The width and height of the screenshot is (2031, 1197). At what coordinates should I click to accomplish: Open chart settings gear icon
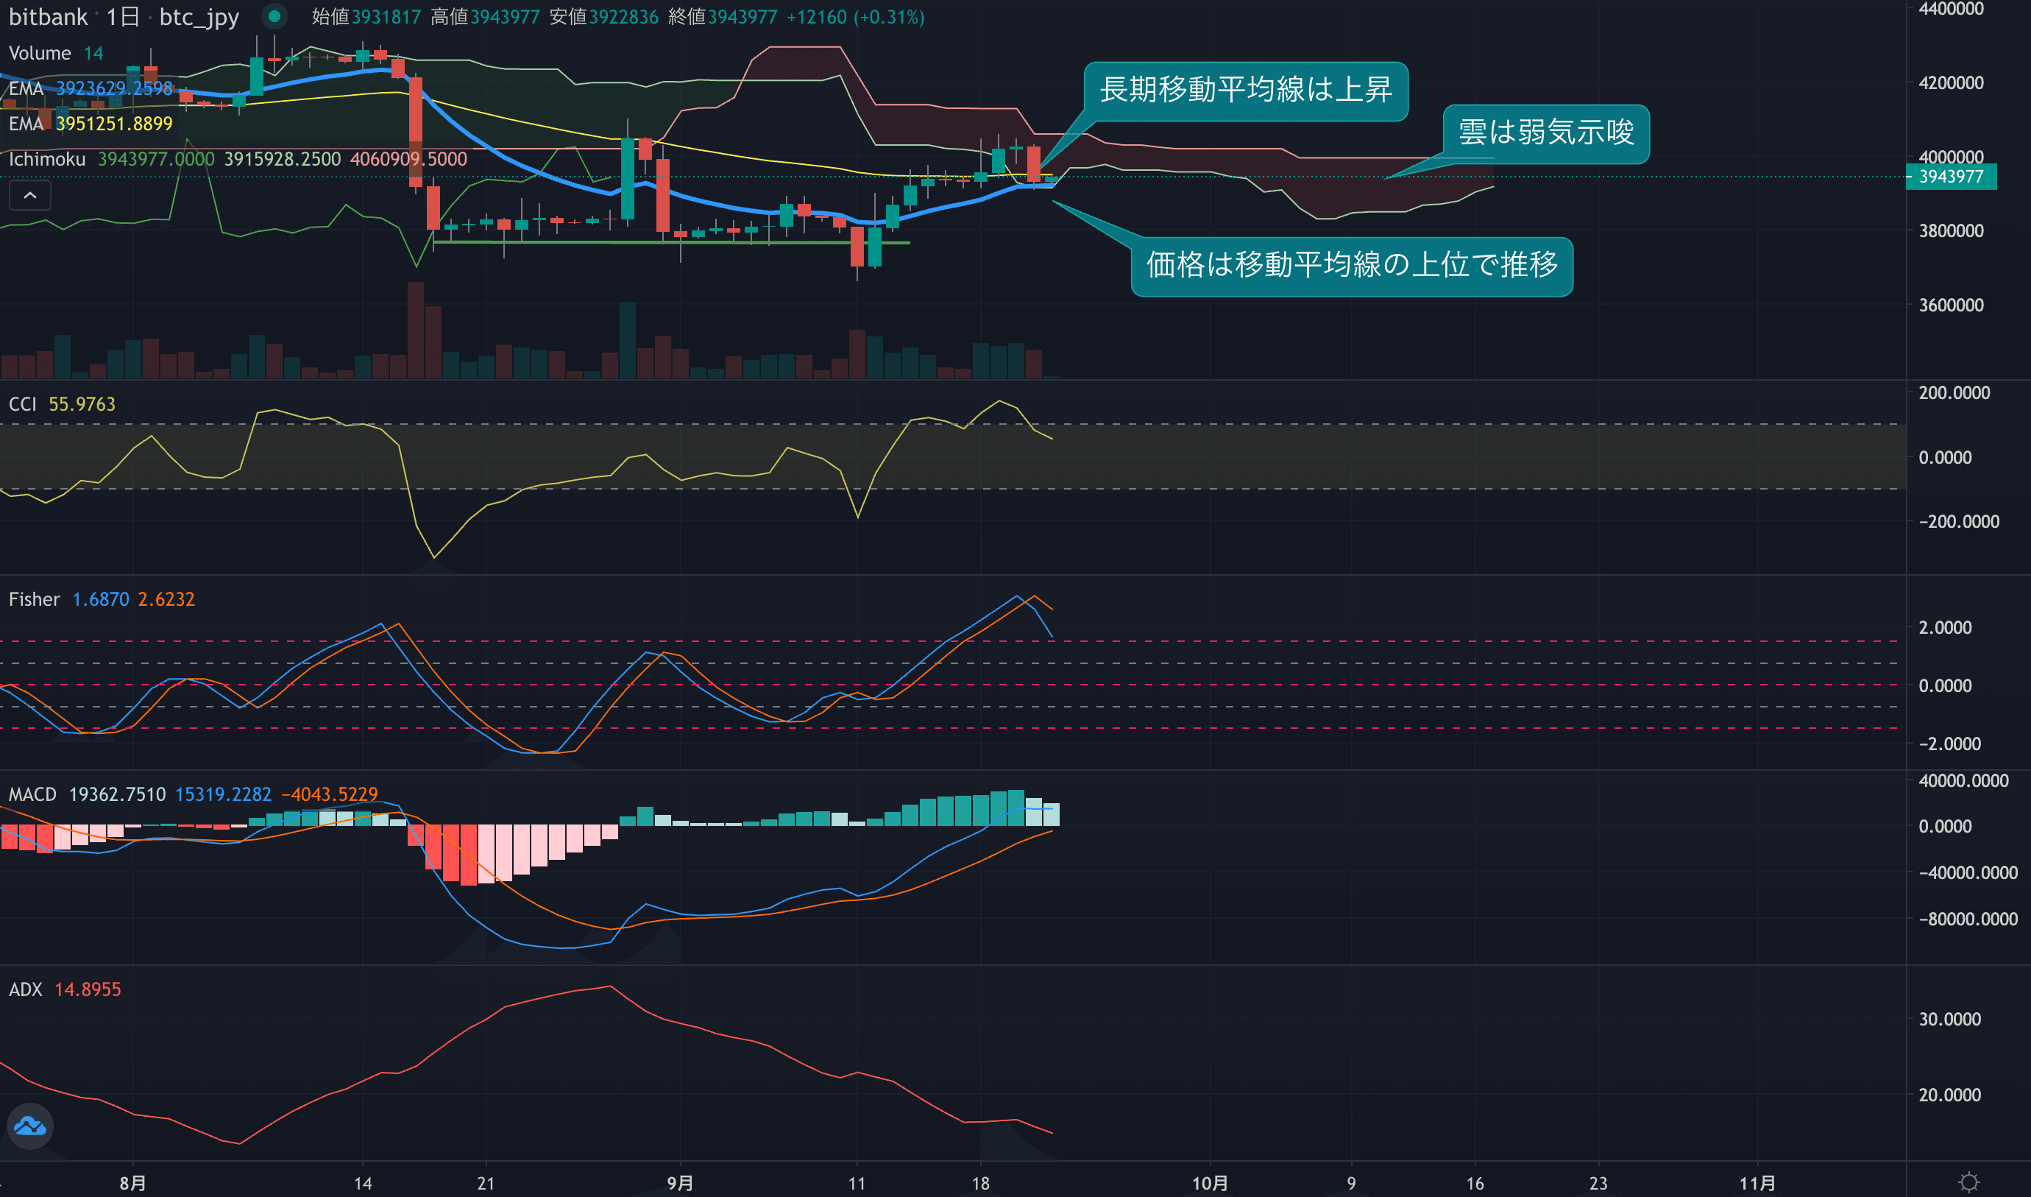[x=1968, y=1182]
